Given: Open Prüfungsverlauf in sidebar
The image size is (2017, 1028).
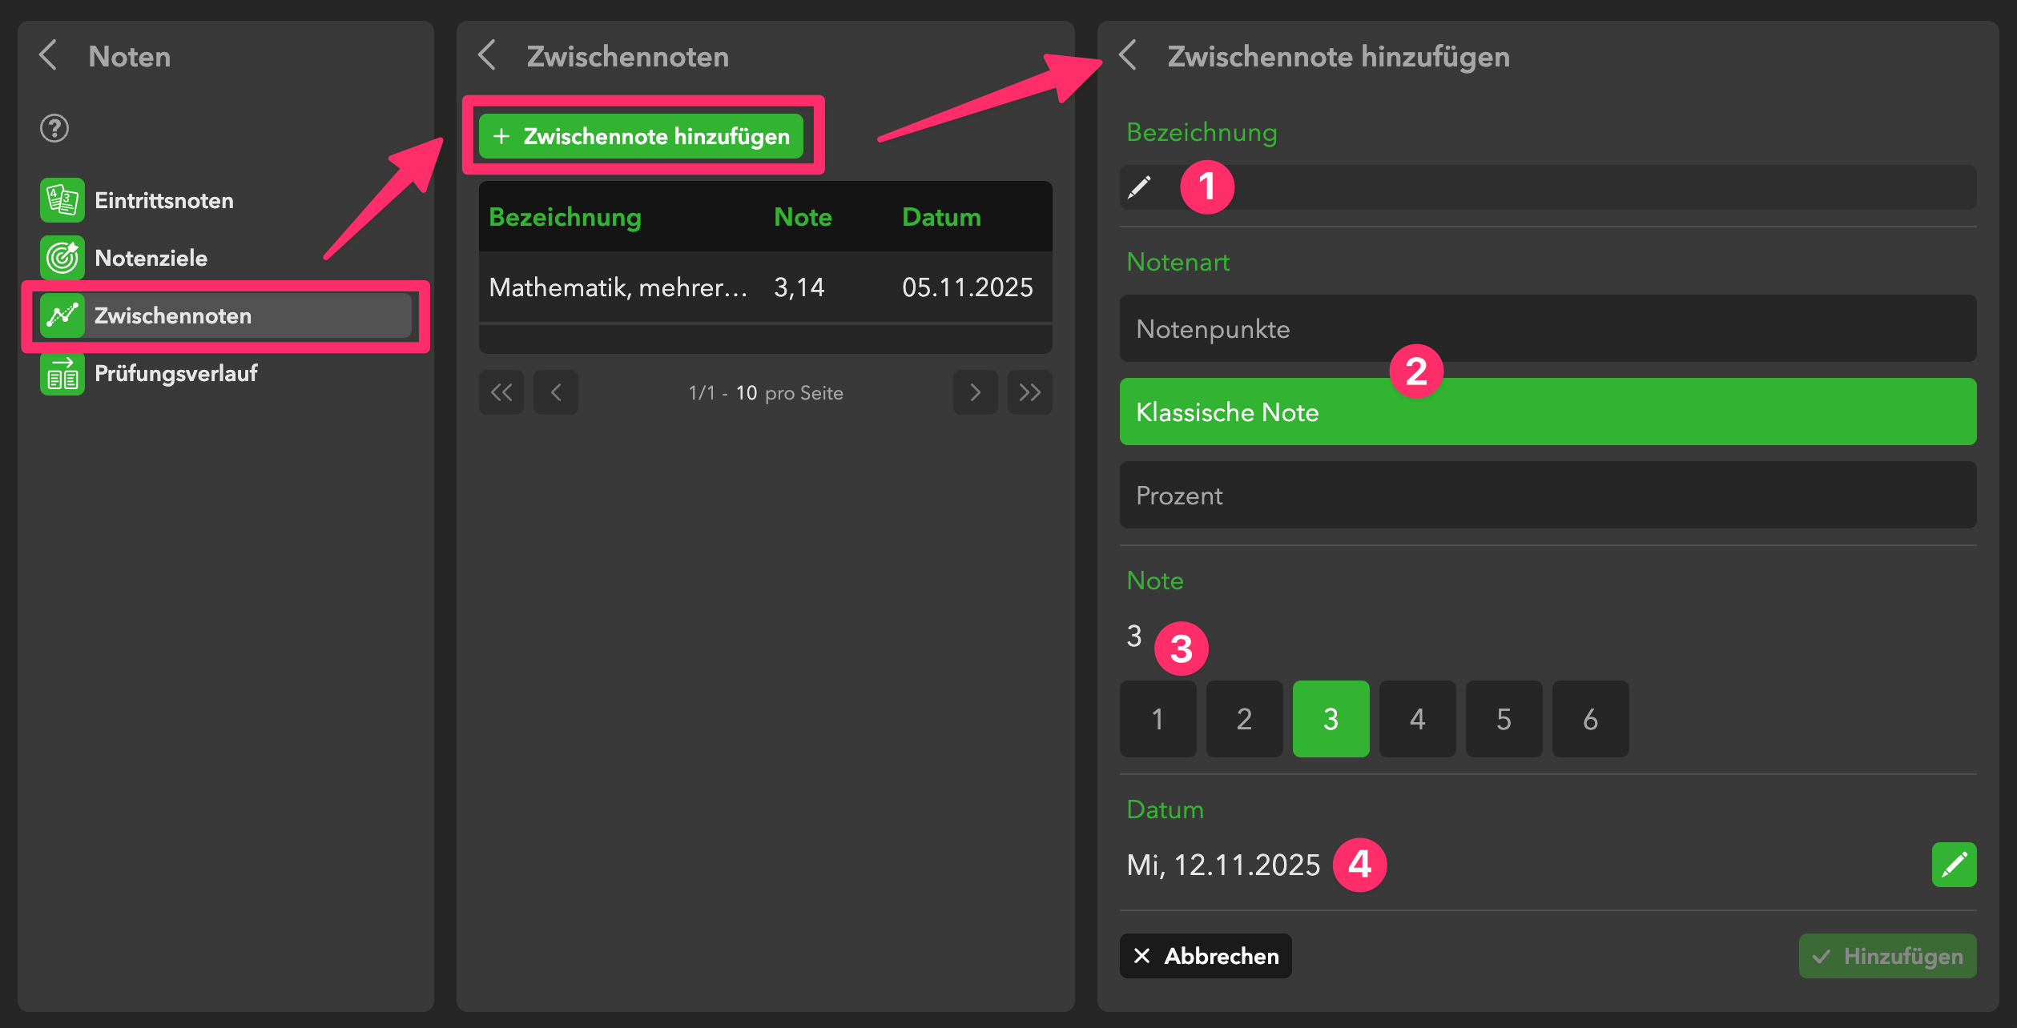Looking at the screenshot, I should (x=176, y=373).
